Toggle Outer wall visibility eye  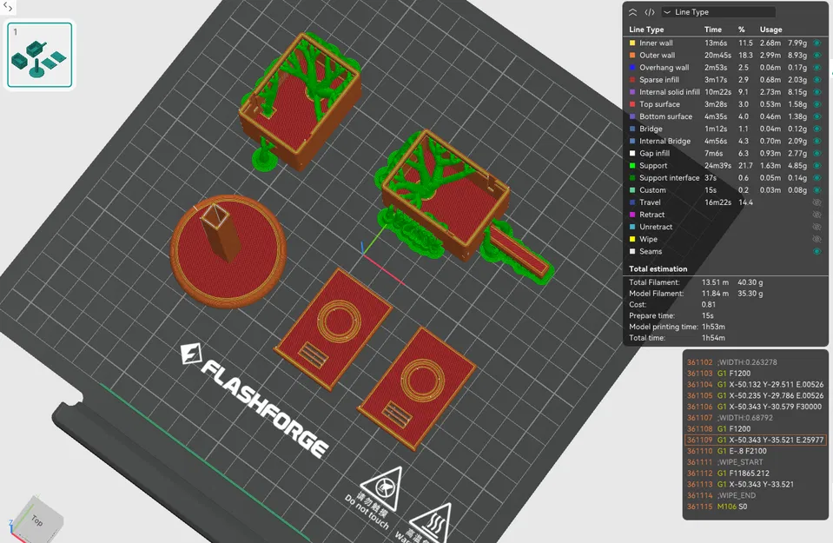[817, 56]
